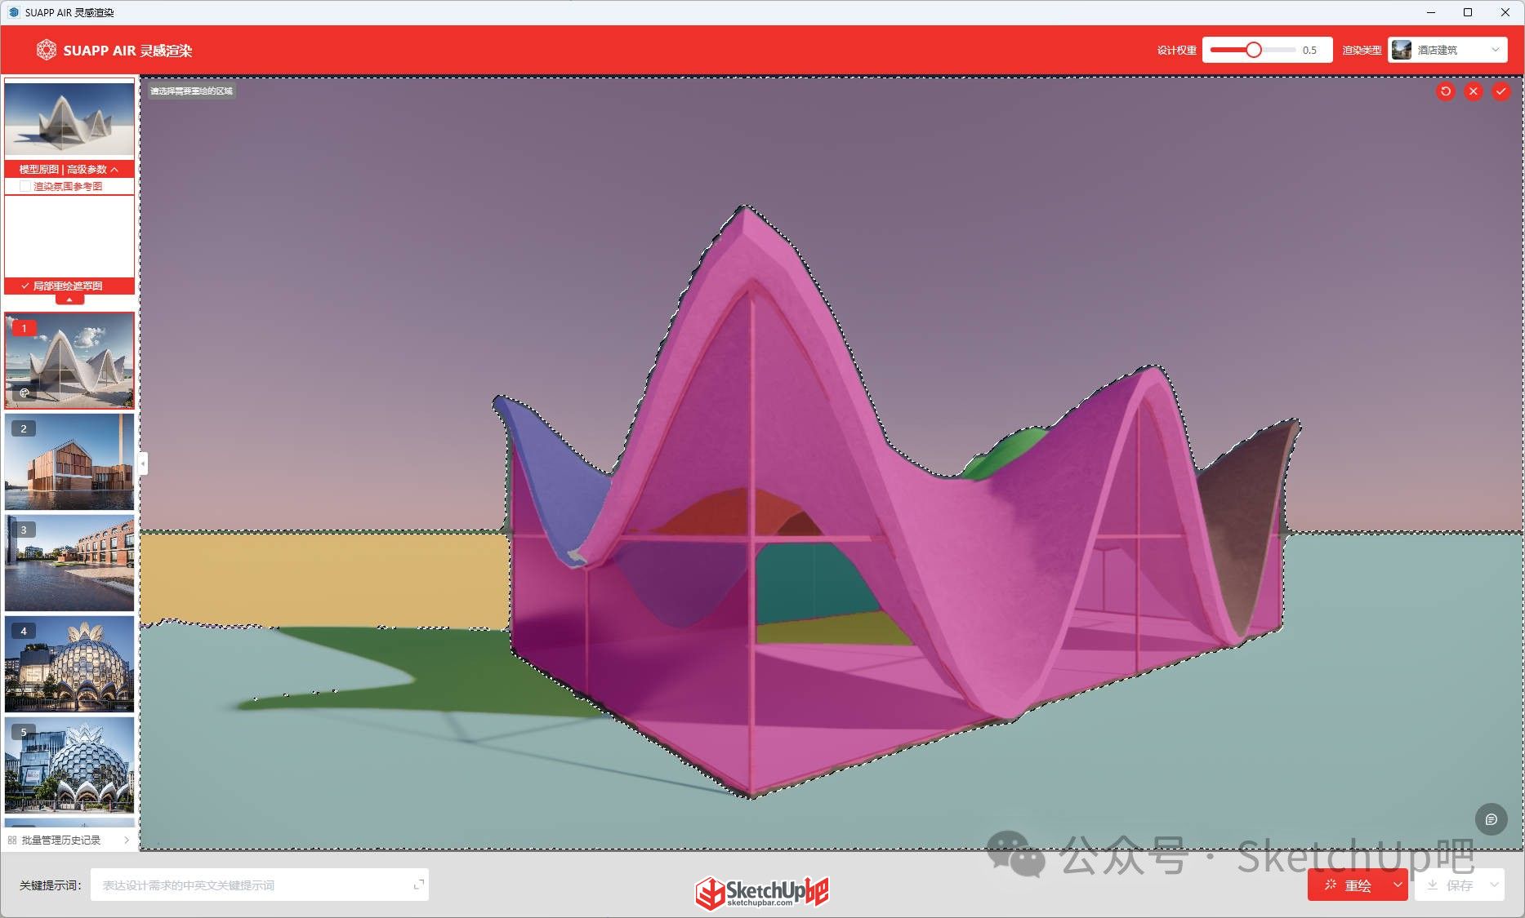Click the SUAPP AIR logo icon in the header
Screen dimensions: 1525x918
(x=47, y=50)
